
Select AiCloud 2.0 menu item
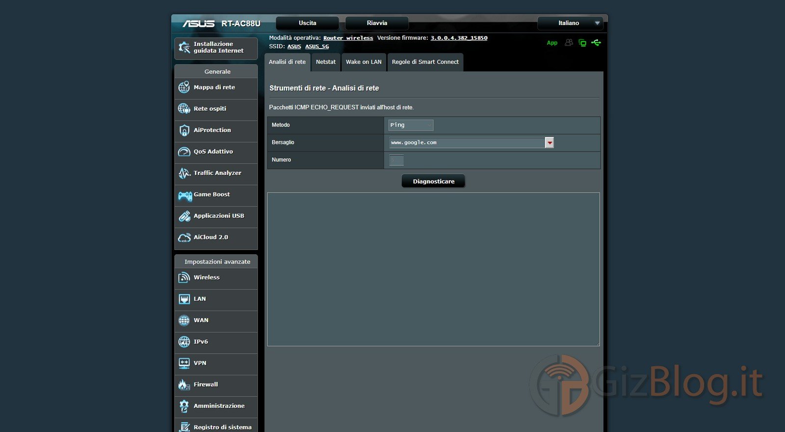point(216,238)
